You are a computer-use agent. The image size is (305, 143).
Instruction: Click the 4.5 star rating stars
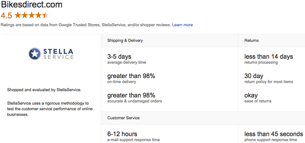coord(32,15)
